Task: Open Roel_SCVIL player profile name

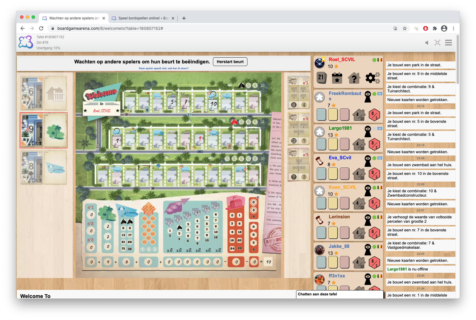Action: (342, 59)
